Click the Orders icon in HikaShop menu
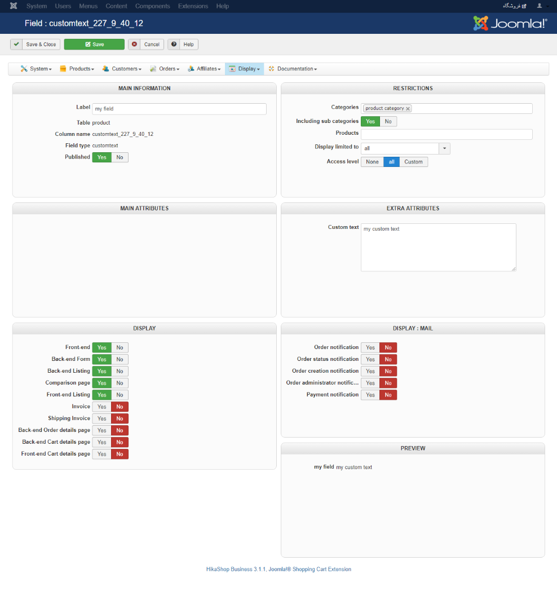The width and height of the screenshot is (557, 609). [x=153, y=69]
